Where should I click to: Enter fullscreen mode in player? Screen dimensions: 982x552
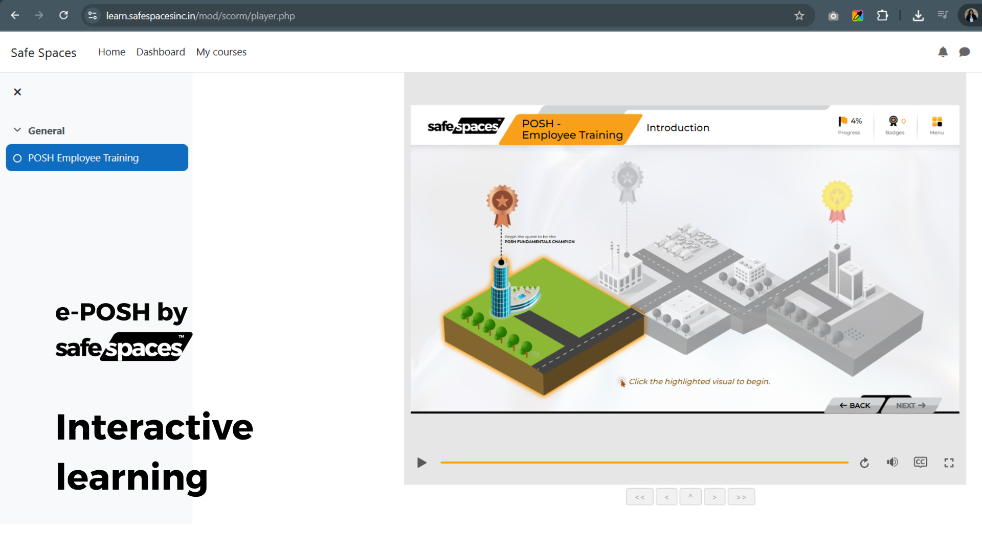(x=949, y=463)
